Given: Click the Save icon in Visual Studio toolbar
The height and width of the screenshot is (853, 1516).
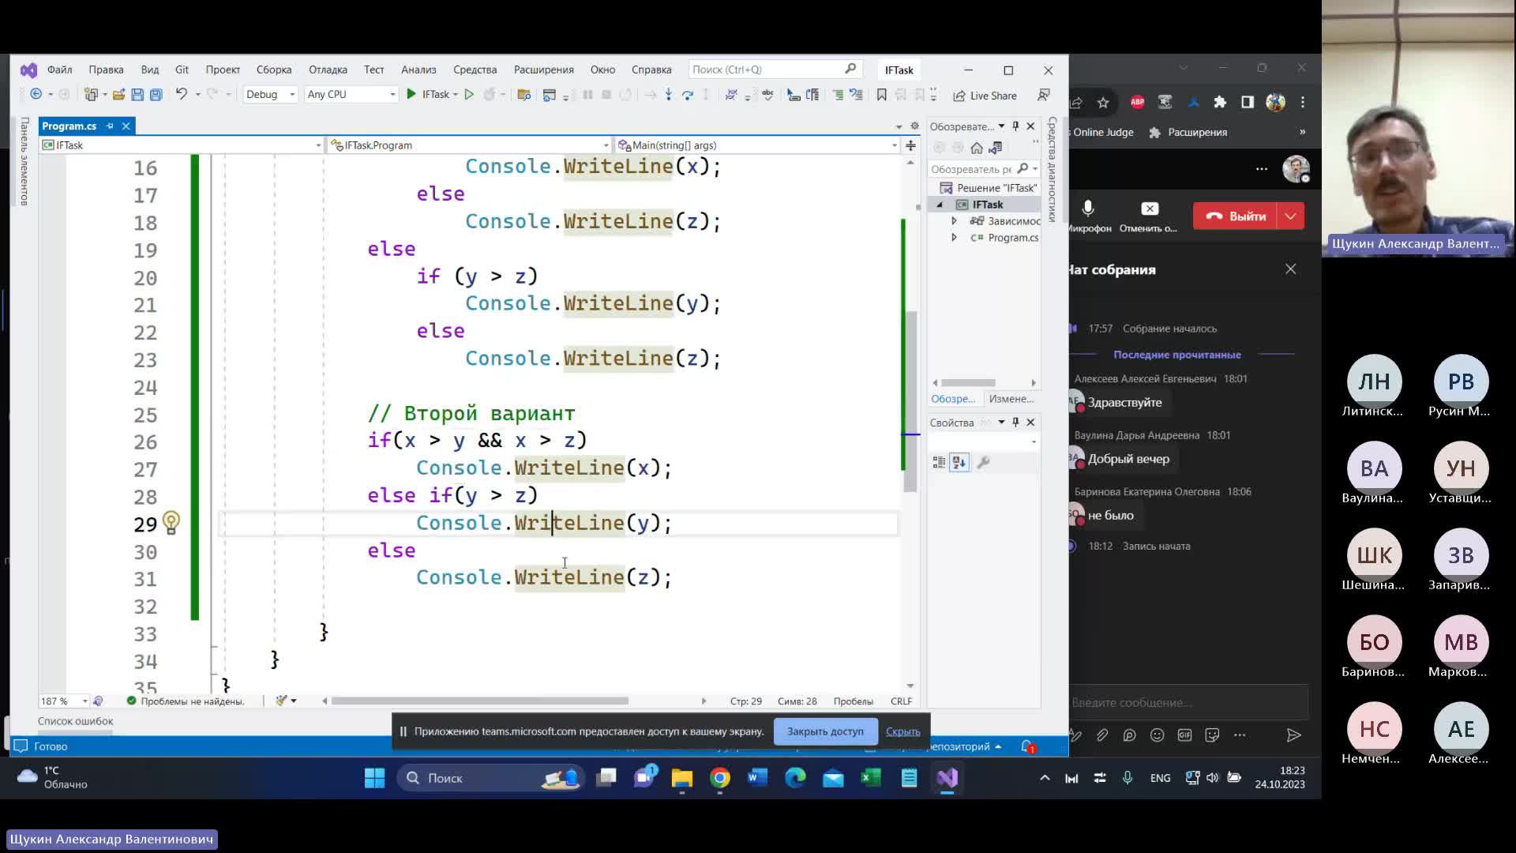Looking at the screenshot, I should coord(137,95).
